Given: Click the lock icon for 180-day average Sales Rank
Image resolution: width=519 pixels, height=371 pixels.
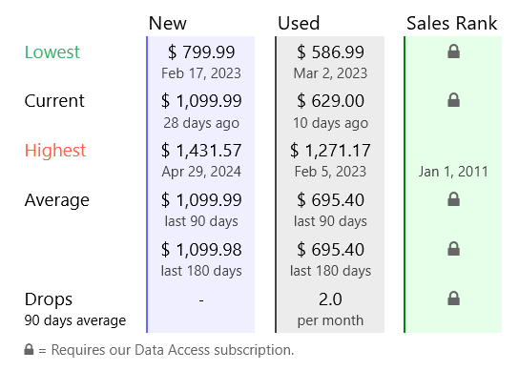Looking at the screenshot, I should pyautogui.click(x=453, y=249).
